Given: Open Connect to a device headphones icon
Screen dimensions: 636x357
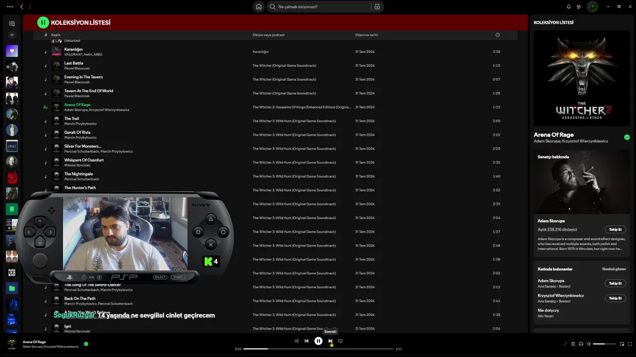Looking at the screenshot, I should pyautogui.click(x=581, y=344).
